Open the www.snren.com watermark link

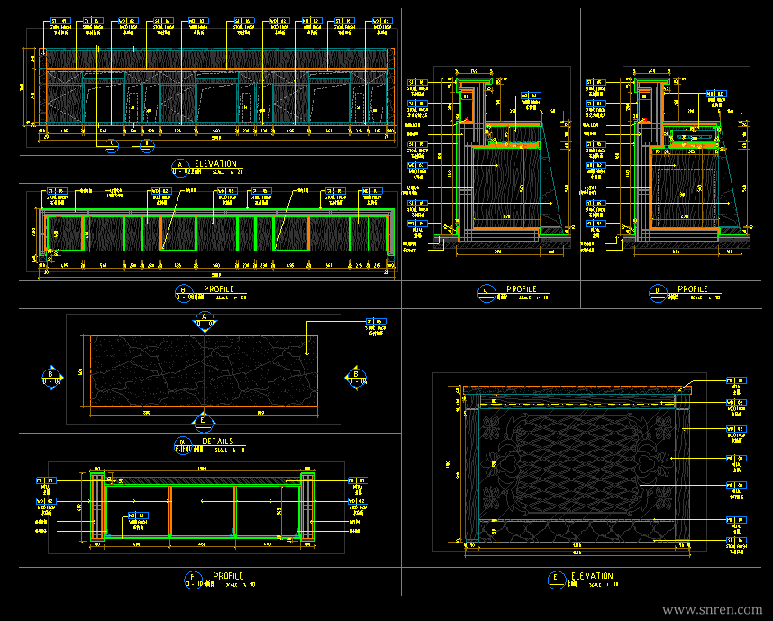click(712, 609)
